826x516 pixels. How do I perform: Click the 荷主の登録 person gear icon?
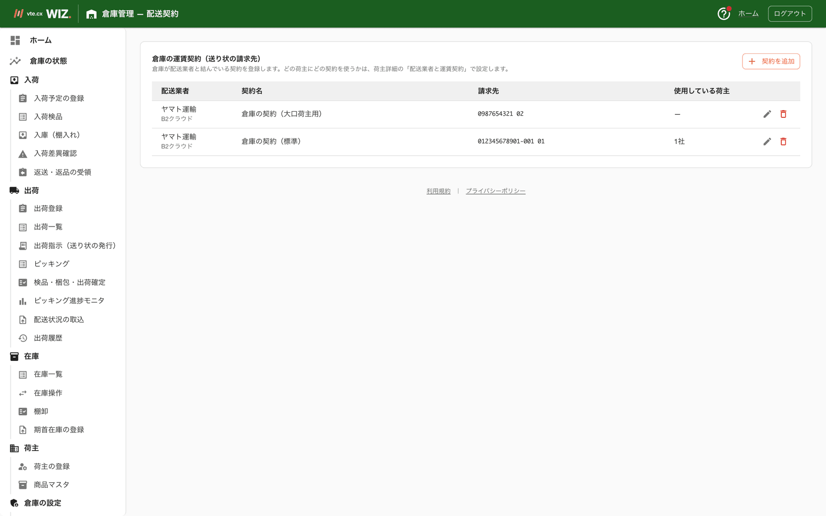pyautogui.click(x=23, y=467)
